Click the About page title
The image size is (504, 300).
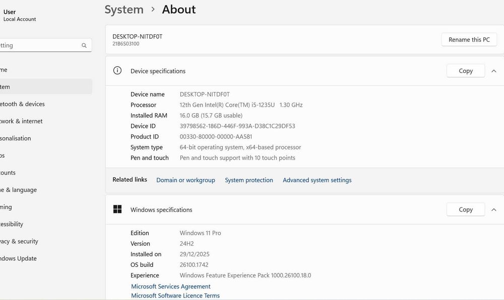coord(179,9)
